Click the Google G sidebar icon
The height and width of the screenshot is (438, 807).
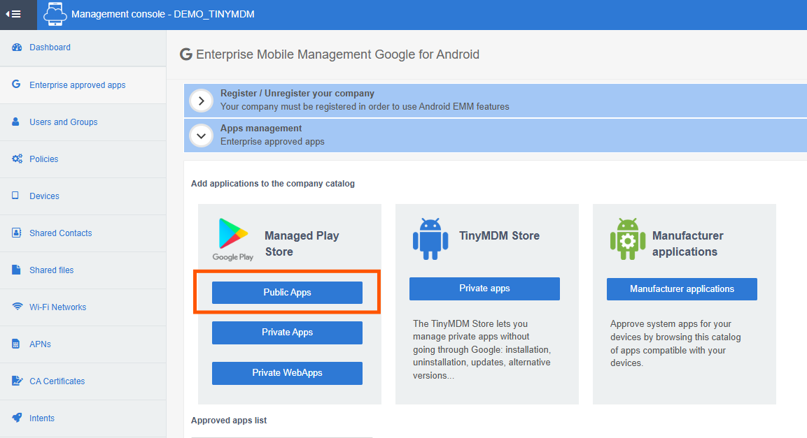click(x=16, y=85)
